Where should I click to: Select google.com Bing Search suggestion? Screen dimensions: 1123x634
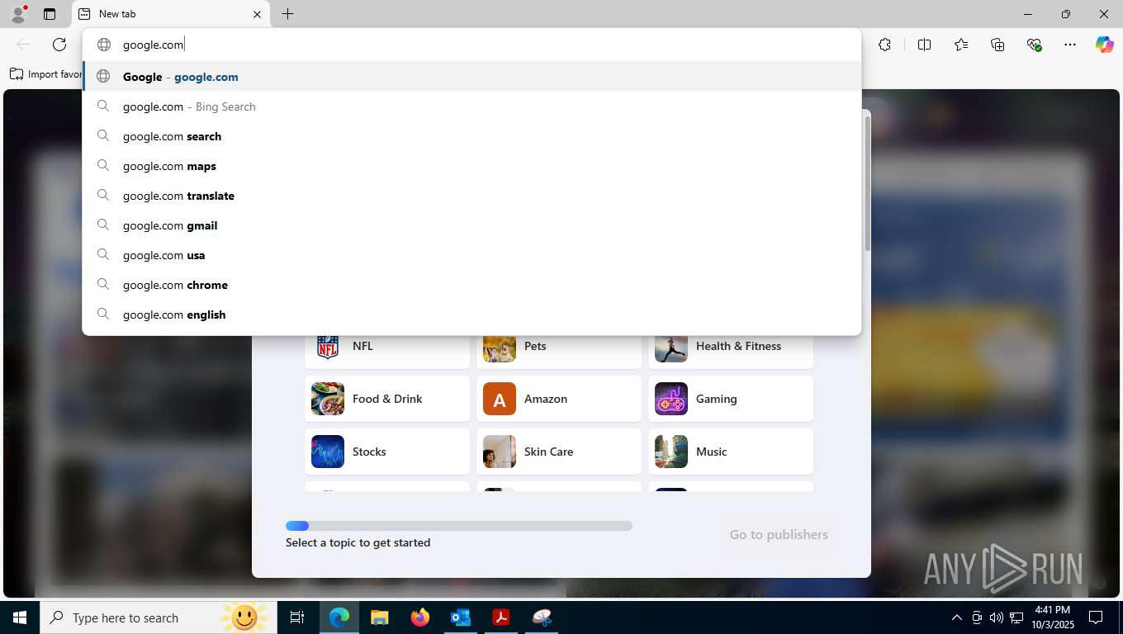coord(472,106)
